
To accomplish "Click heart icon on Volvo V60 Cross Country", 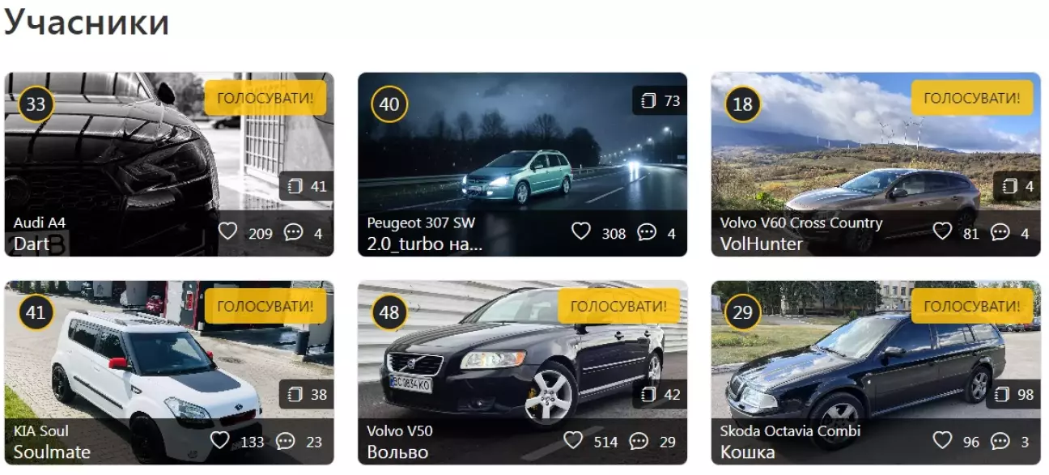I will [x=942, y=232].
